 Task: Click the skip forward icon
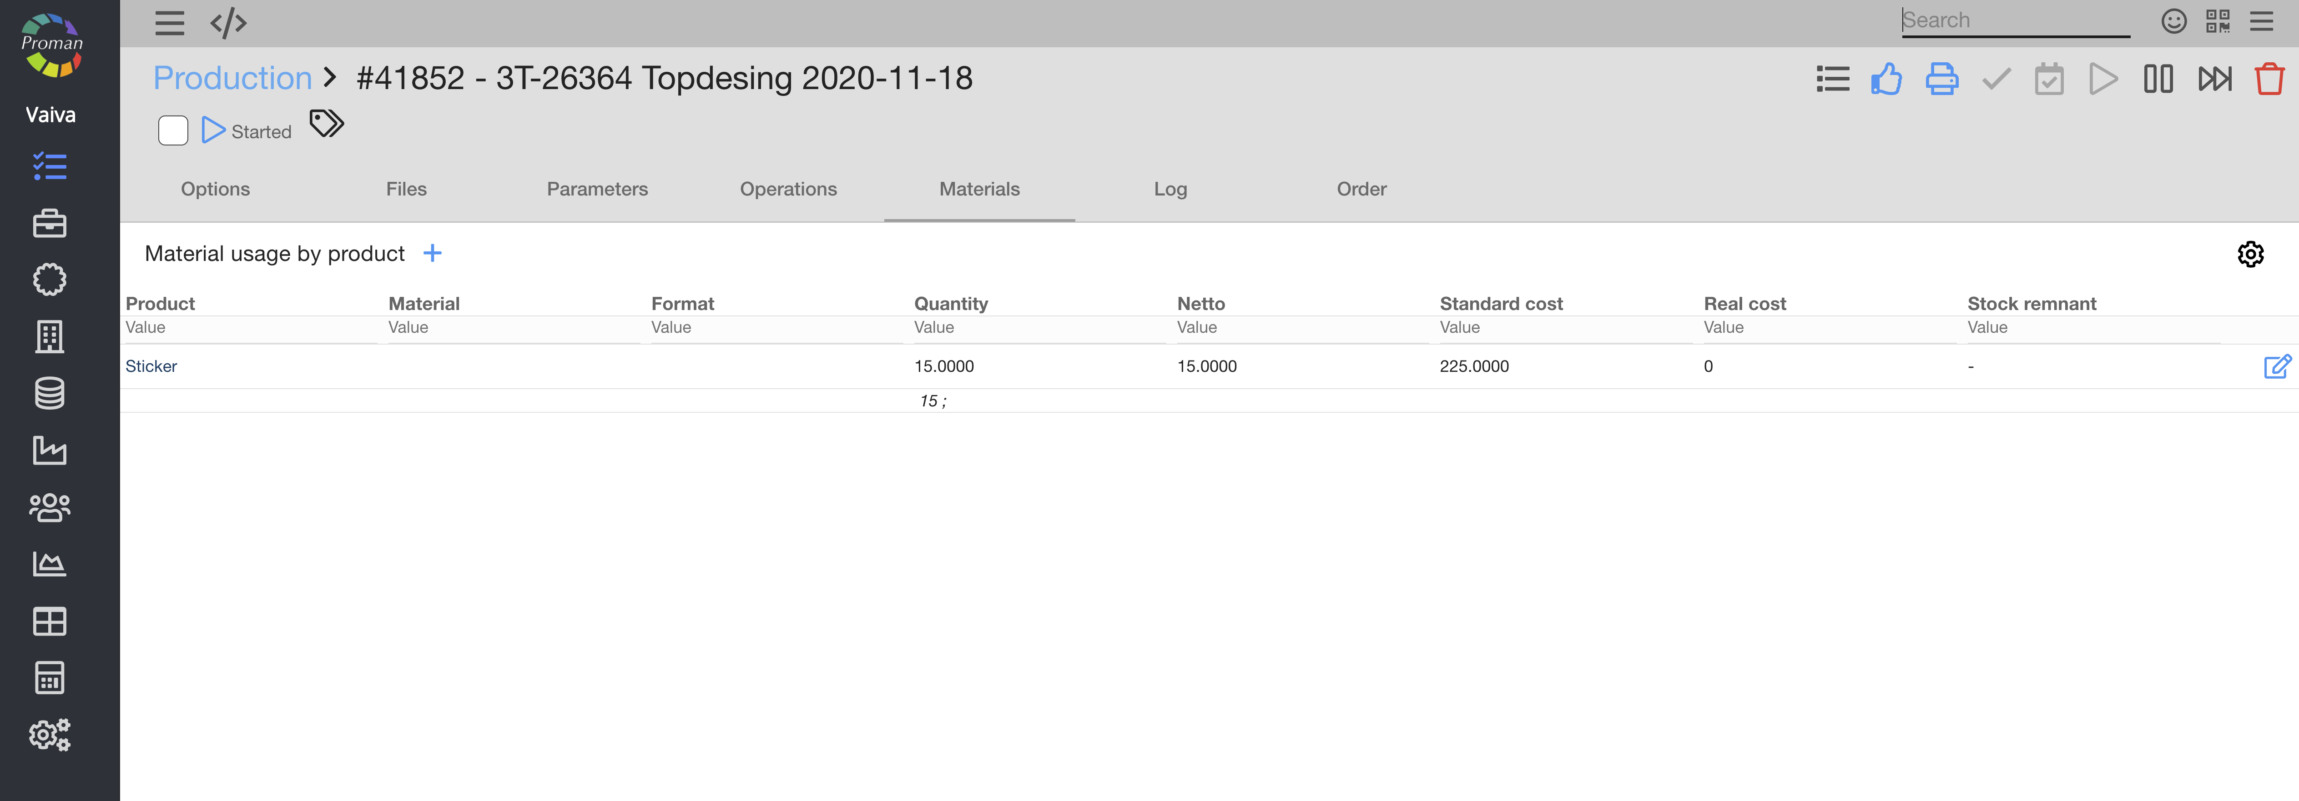click(2214, 80)
